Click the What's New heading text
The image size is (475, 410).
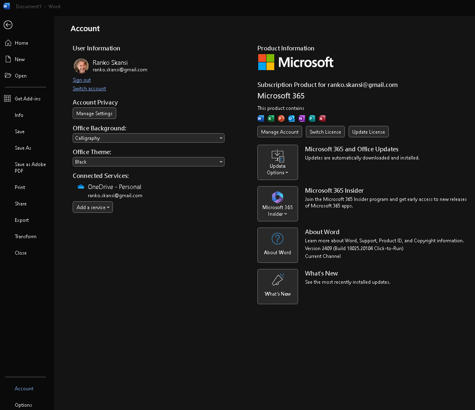click(x=321, y=273)
